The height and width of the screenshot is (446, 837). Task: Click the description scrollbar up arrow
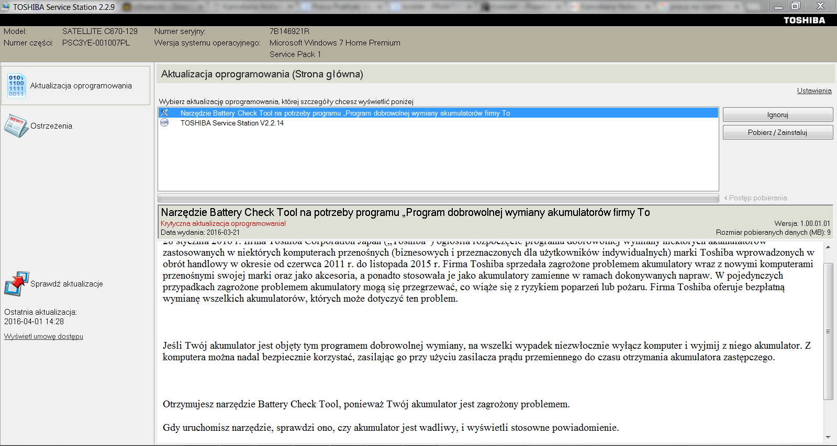click(828, 247)
